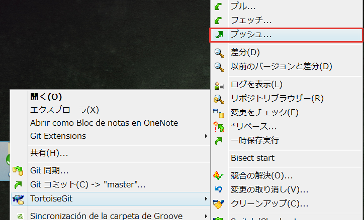The image size is (364, 220).
Task: Click the Groove sync icon beside Sincronización
Action: click(x=21, y=216)
